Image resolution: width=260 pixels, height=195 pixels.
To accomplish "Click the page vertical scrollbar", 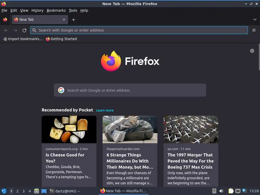I will coord(259,57).
